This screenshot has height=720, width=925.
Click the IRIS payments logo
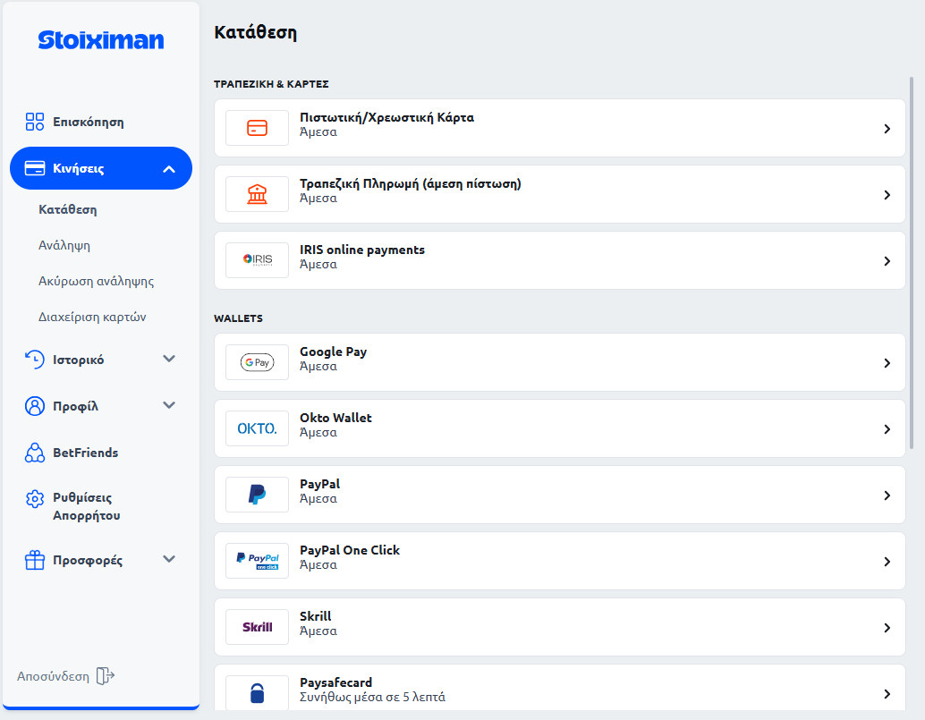tap(257, 260)
